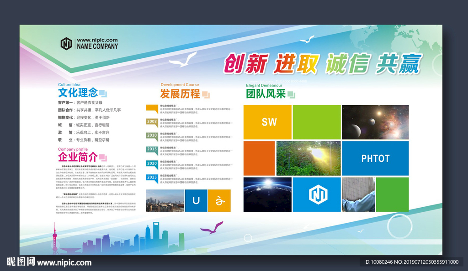Click the 团队合作 line

(x=89, y=110)
